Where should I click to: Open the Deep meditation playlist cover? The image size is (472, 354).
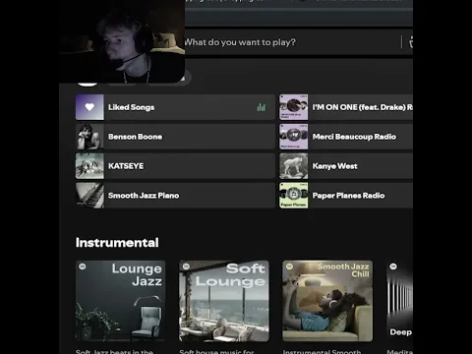click(399, 301)
